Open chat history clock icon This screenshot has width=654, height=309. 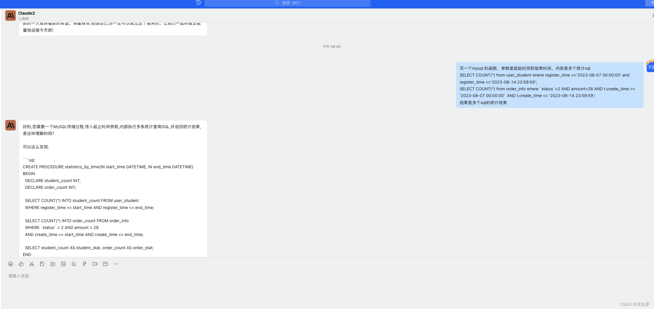198,3
